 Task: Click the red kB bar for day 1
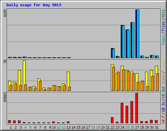coord(9,122)
